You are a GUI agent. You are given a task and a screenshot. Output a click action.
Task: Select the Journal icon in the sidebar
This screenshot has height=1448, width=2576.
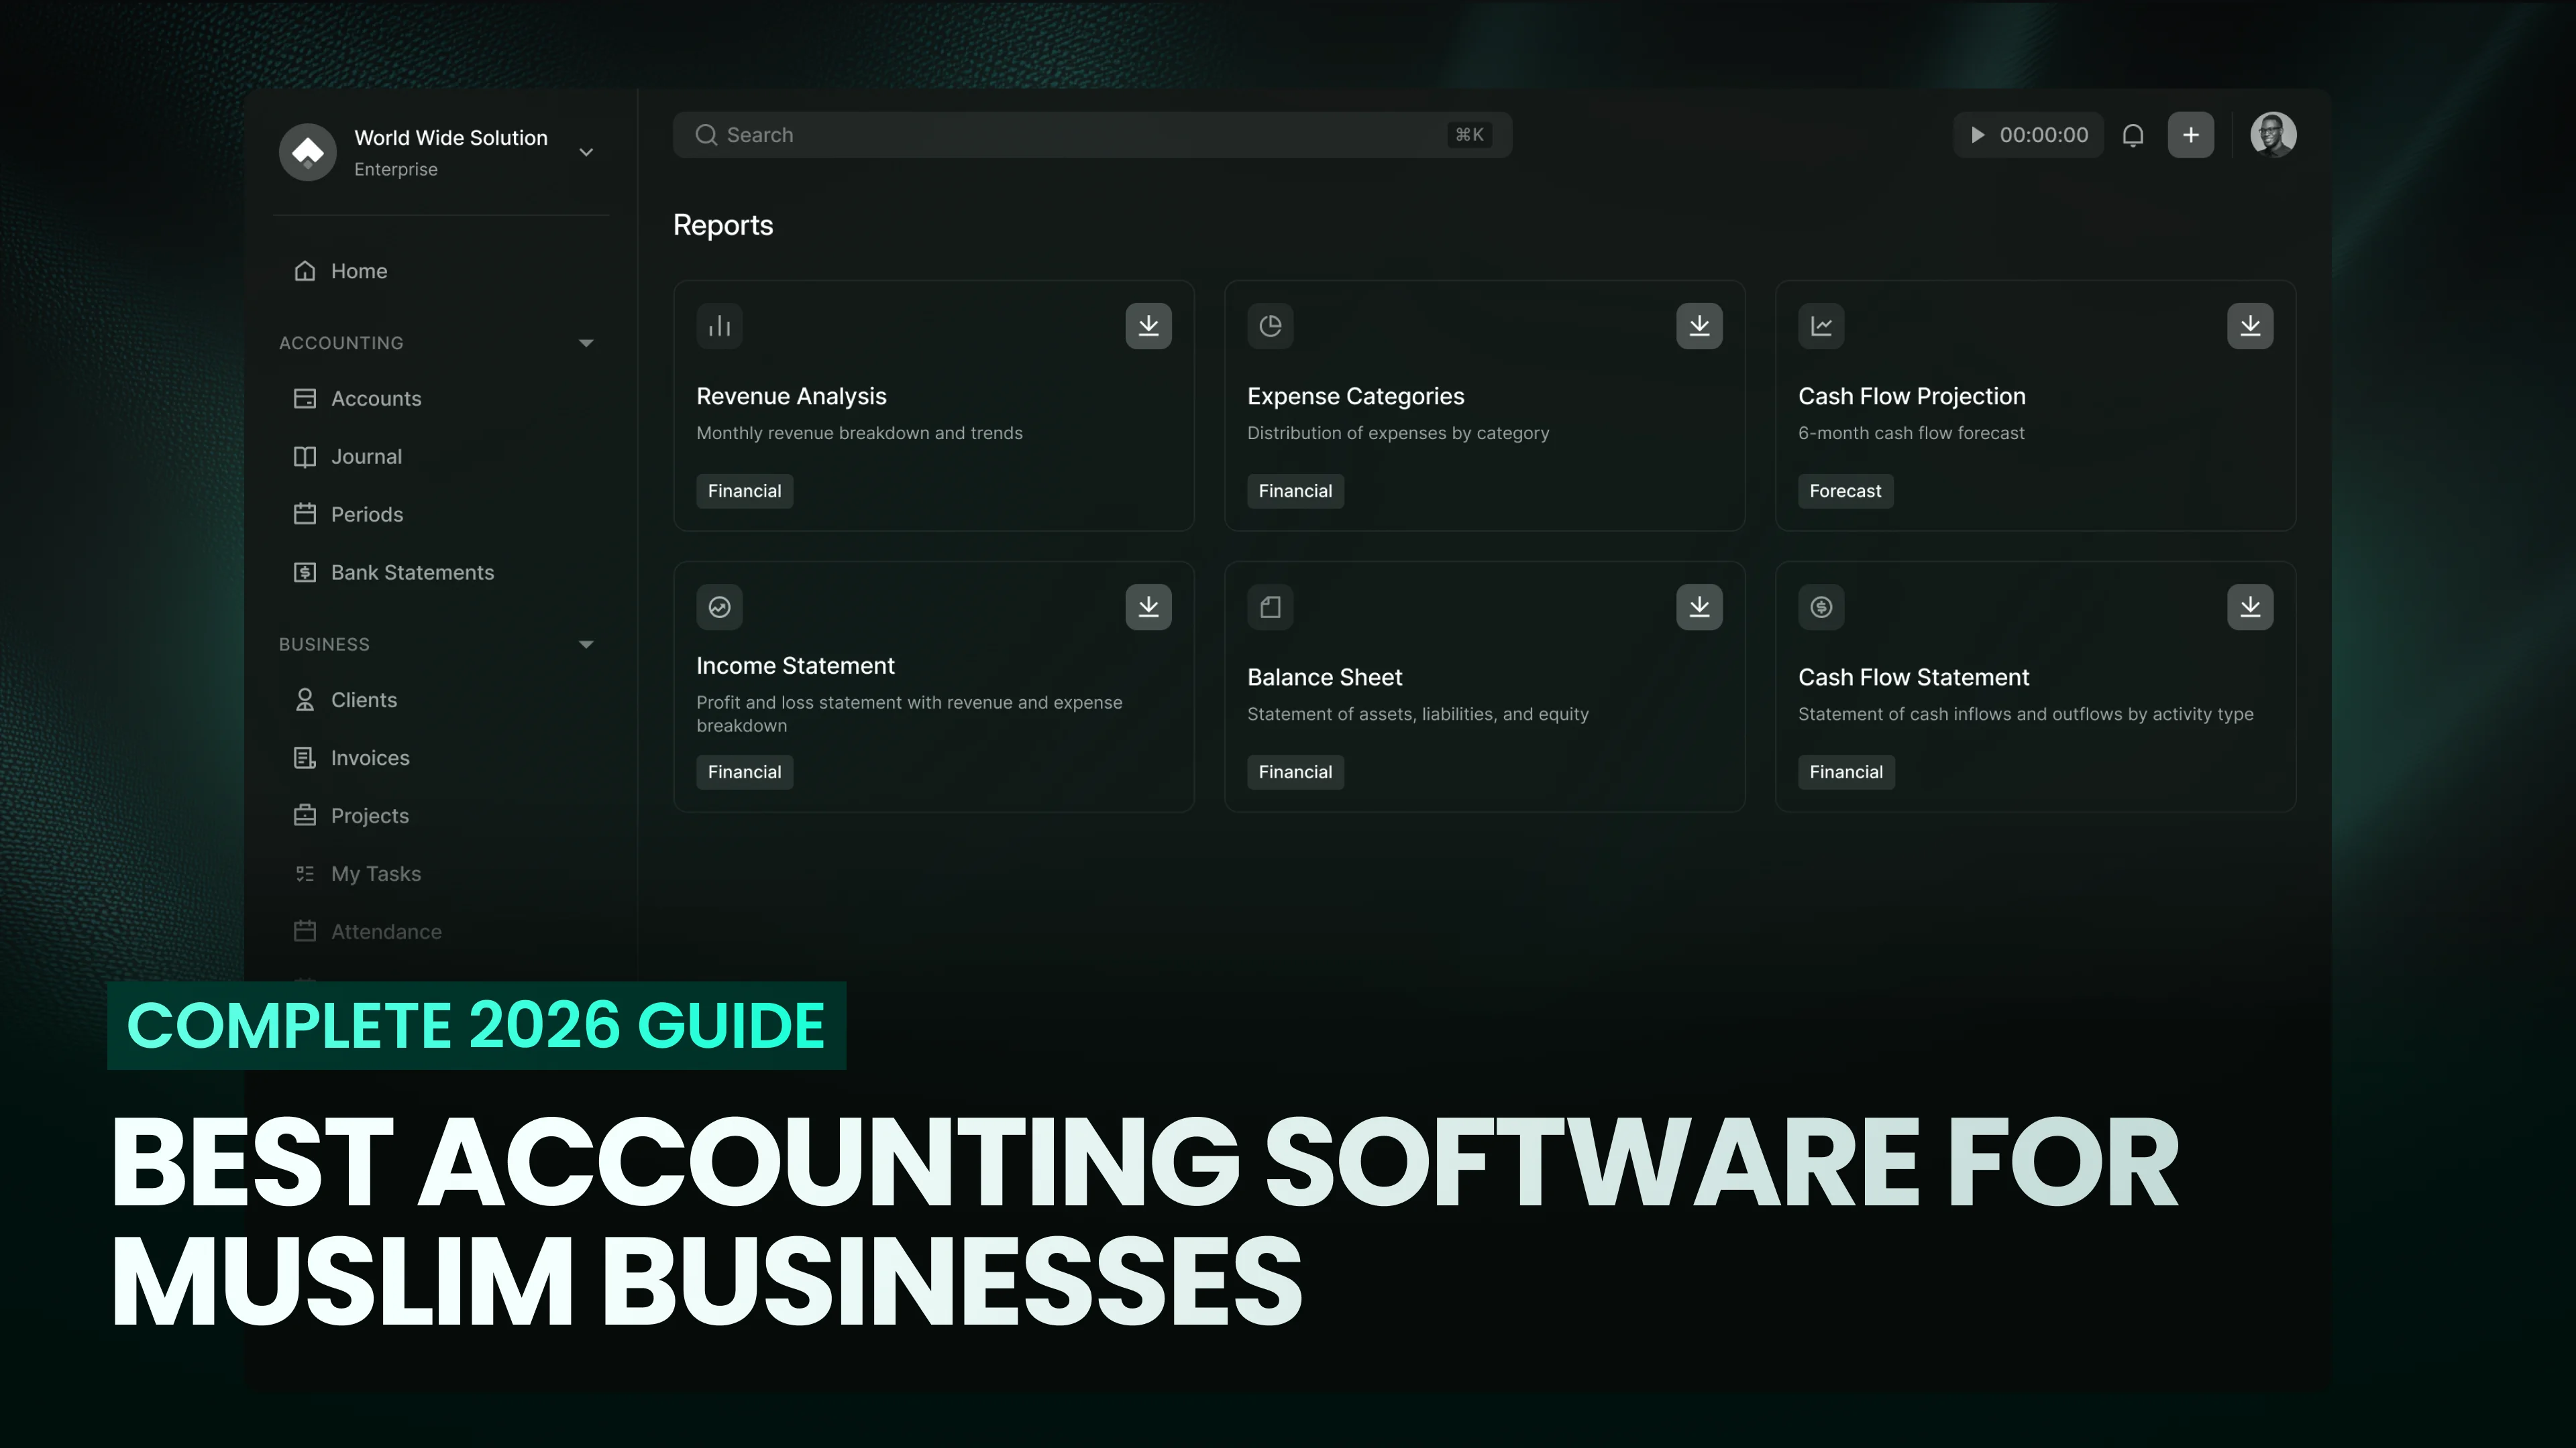click(x=306, y=457)
